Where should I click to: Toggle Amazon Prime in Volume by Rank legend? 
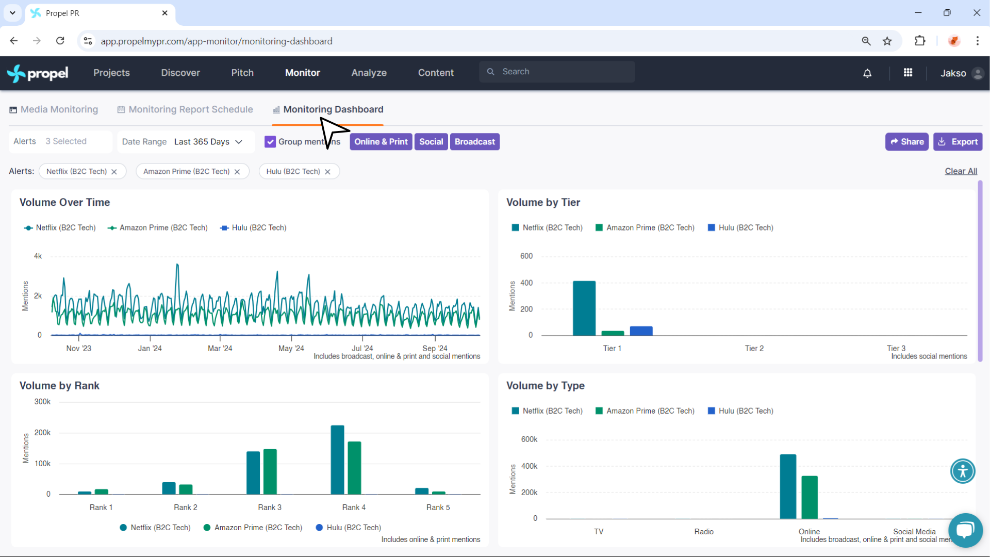(253, 528)
